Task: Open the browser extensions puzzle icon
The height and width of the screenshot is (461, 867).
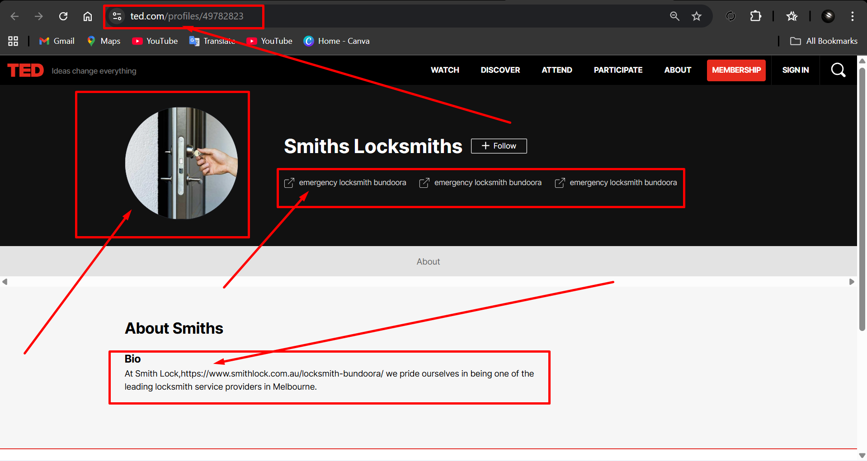Action: coord(755,16)
